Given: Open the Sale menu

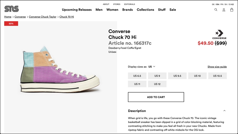Looking at the screenshot, I should pyautogui.click(x=172, y=10).
